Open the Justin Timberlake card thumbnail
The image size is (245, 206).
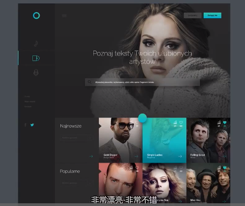pos(120,183)
